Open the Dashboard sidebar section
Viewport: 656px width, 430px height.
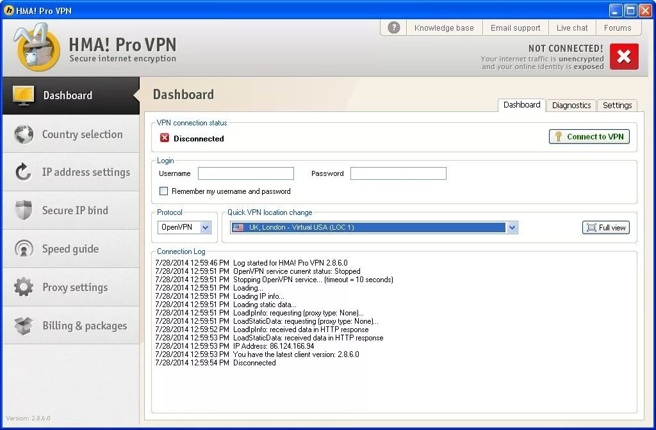[70, 95]
